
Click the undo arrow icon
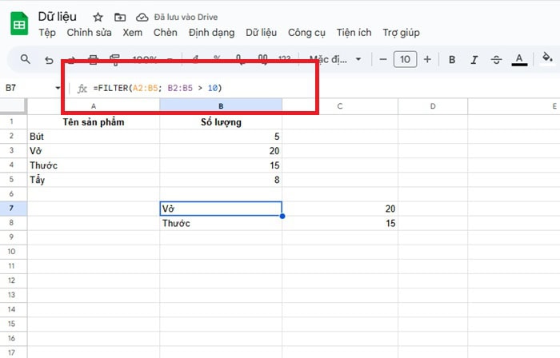click(50, 59)
